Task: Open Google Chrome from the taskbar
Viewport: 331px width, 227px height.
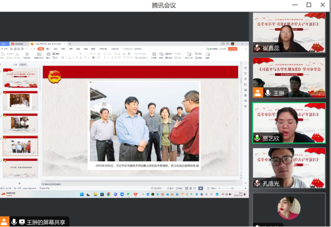Action: click(x=109, y=195)
